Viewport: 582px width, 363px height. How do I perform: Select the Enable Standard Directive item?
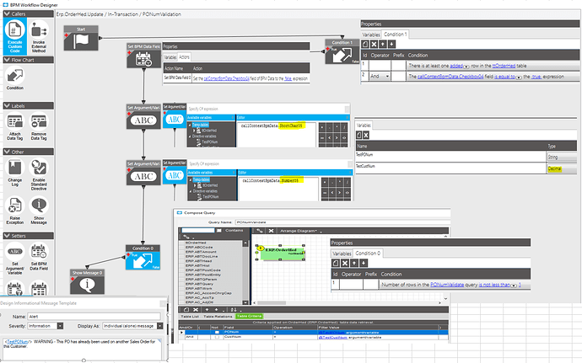pyautogui.click(x=39, y=173)
